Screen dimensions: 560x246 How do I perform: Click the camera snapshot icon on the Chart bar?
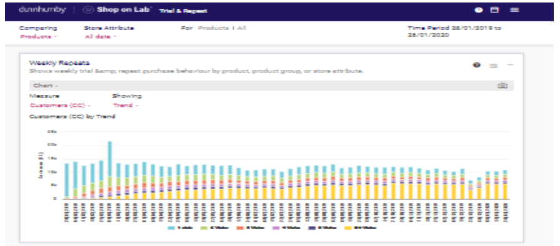click(502, 86)
